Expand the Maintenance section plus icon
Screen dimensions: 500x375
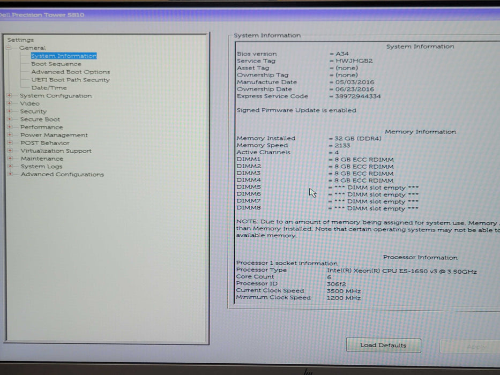(x=9, y=159)
